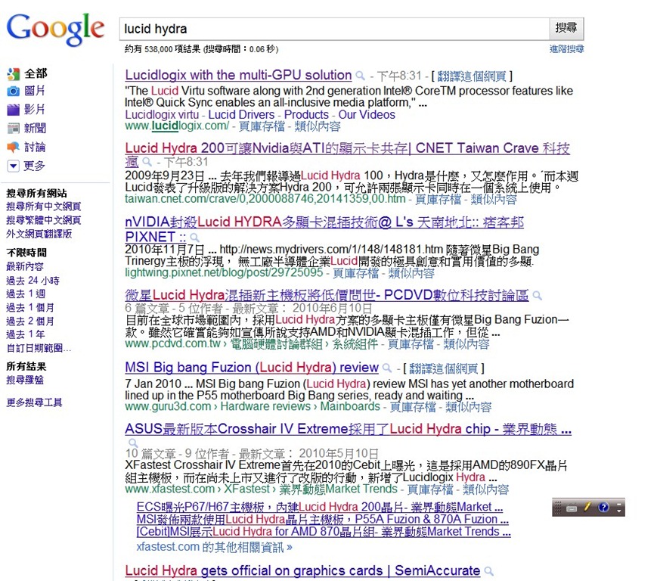The image size is (657, 581).
Task: Click the 討論 speech bubble icon
Action: click(14, 147)
